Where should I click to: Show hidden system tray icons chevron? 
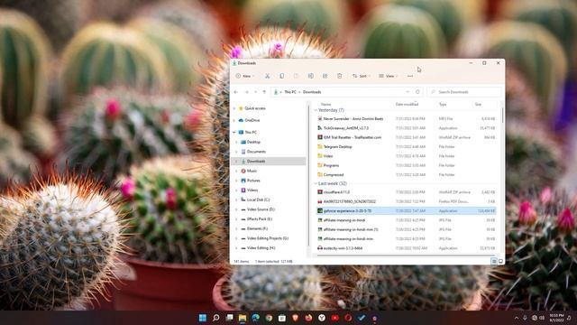point(517,318)
